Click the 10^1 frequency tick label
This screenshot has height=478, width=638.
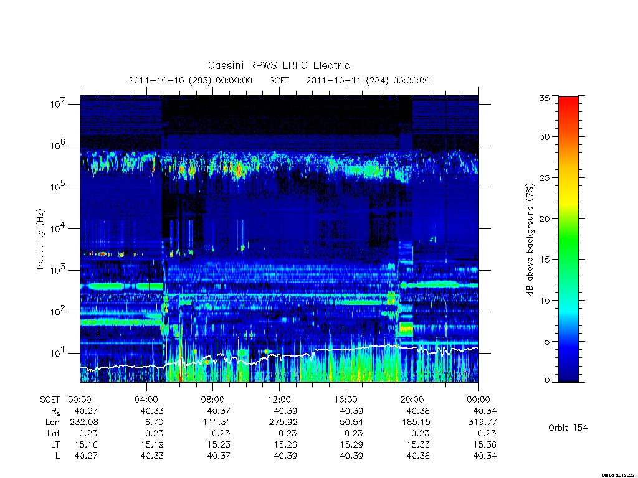59,353
